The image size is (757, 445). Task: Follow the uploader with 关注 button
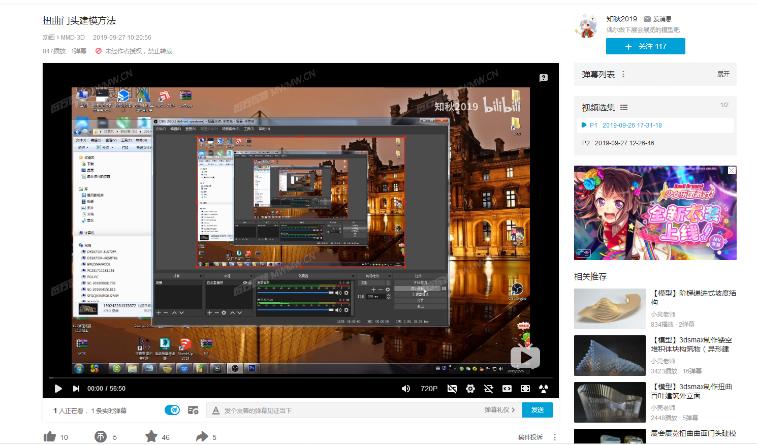point(646,46)
